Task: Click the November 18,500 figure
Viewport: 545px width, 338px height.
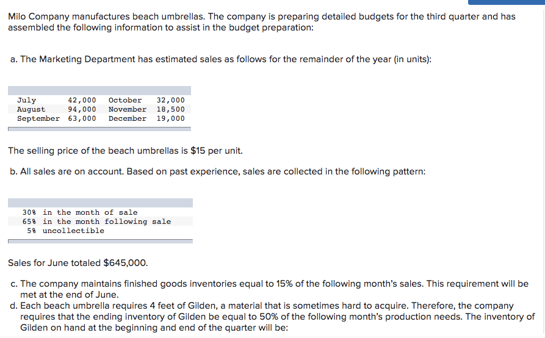Action: click(x=170, y=109)
